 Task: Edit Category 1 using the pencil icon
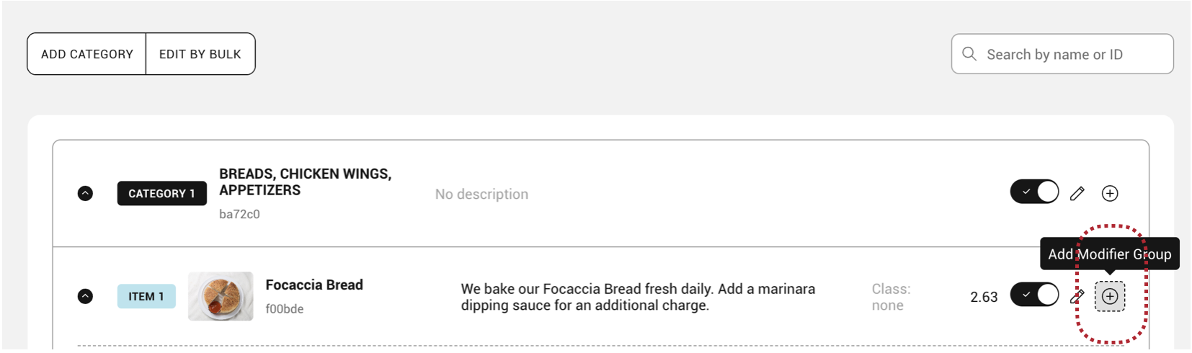[x=1077, y=193]
